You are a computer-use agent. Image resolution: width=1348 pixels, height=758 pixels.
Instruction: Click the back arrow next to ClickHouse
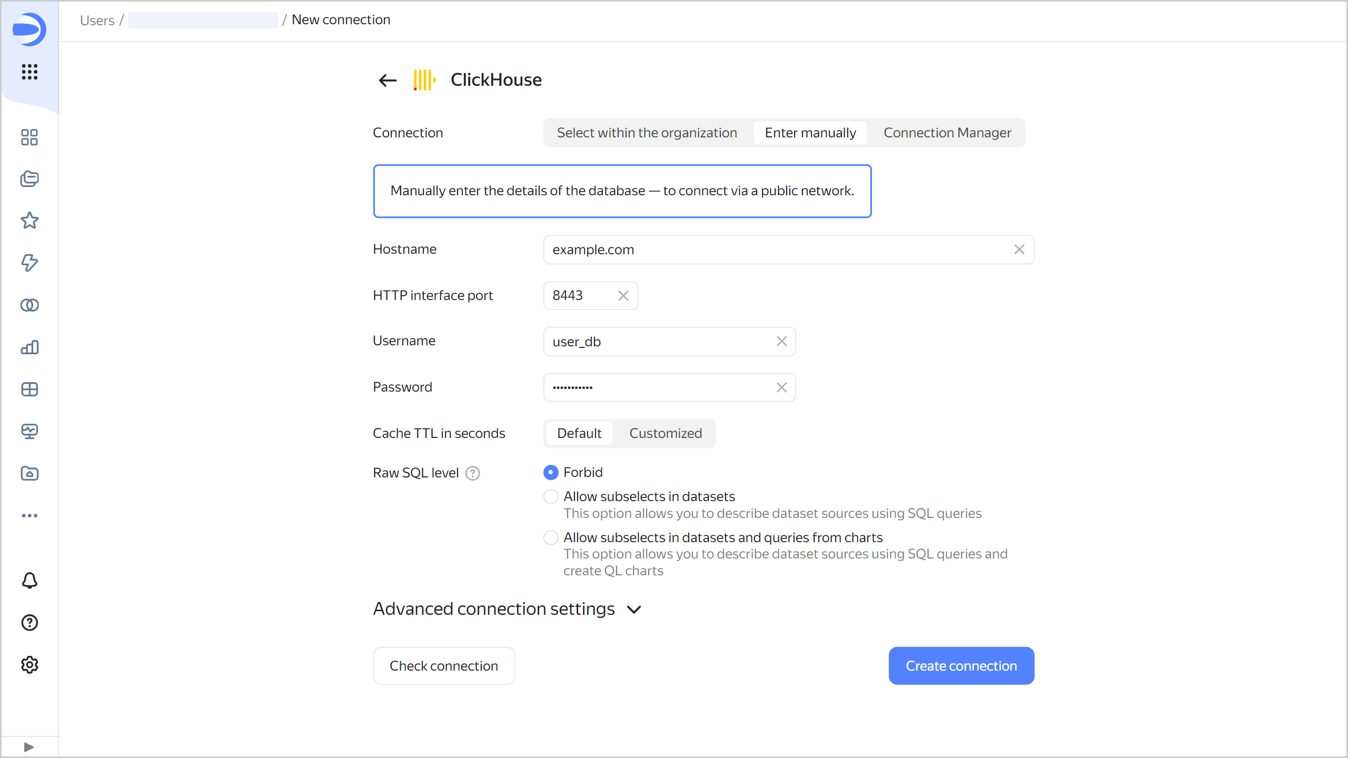(x=388, y=80)
